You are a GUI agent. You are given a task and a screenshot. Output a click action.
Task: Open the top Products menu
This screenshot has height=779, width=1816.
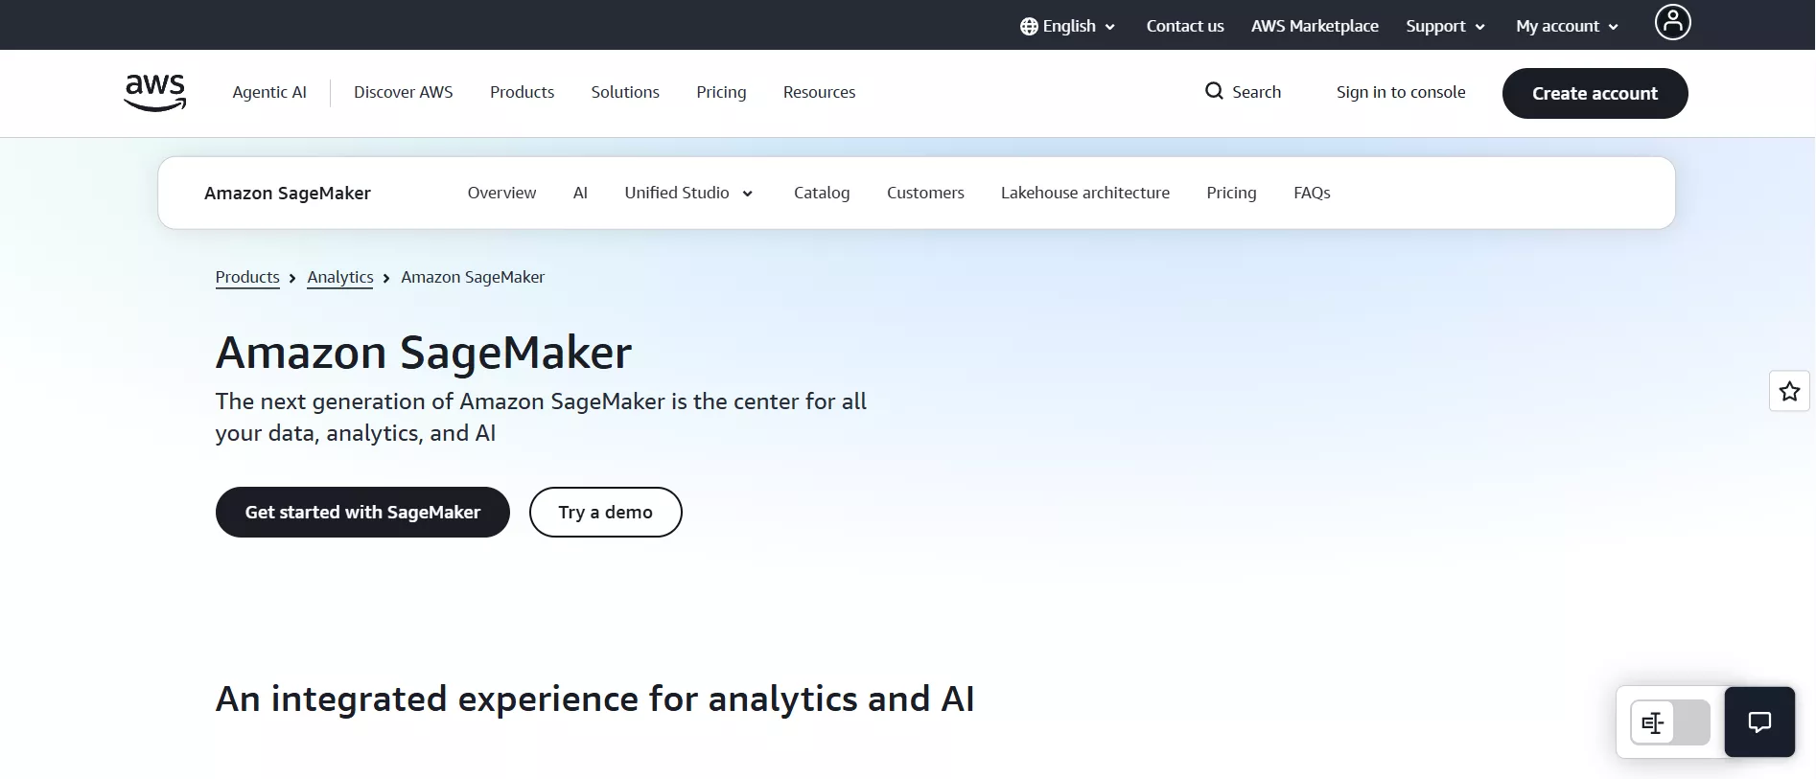pyautogui.click(x=522, y=92)
